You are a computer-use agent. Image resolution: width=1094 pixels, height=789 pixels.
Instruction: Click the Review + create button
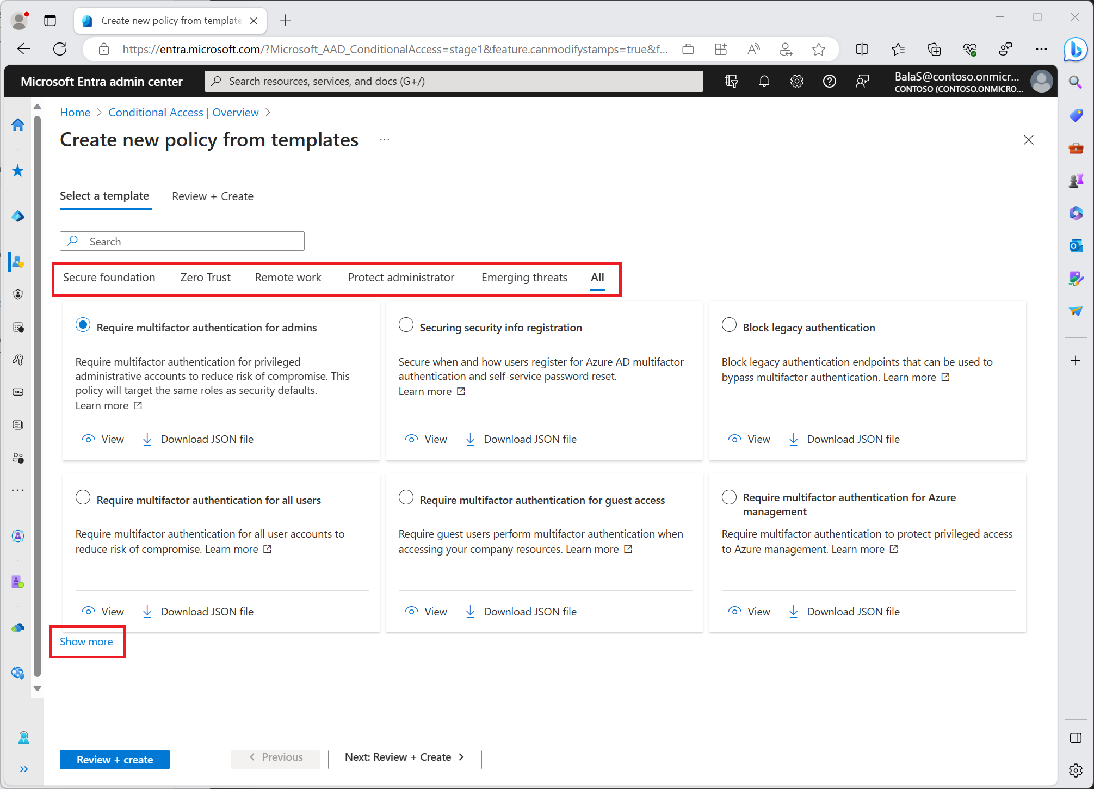tap(114, 759)
